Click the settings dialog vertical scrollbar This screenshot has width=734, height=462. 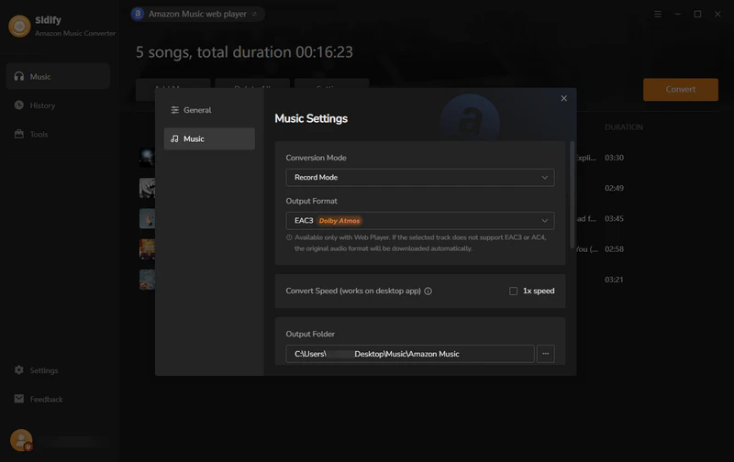point(572,194)
